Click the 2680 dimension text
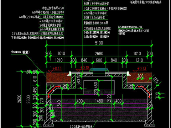171x128 pixels. tap(99, 54)
